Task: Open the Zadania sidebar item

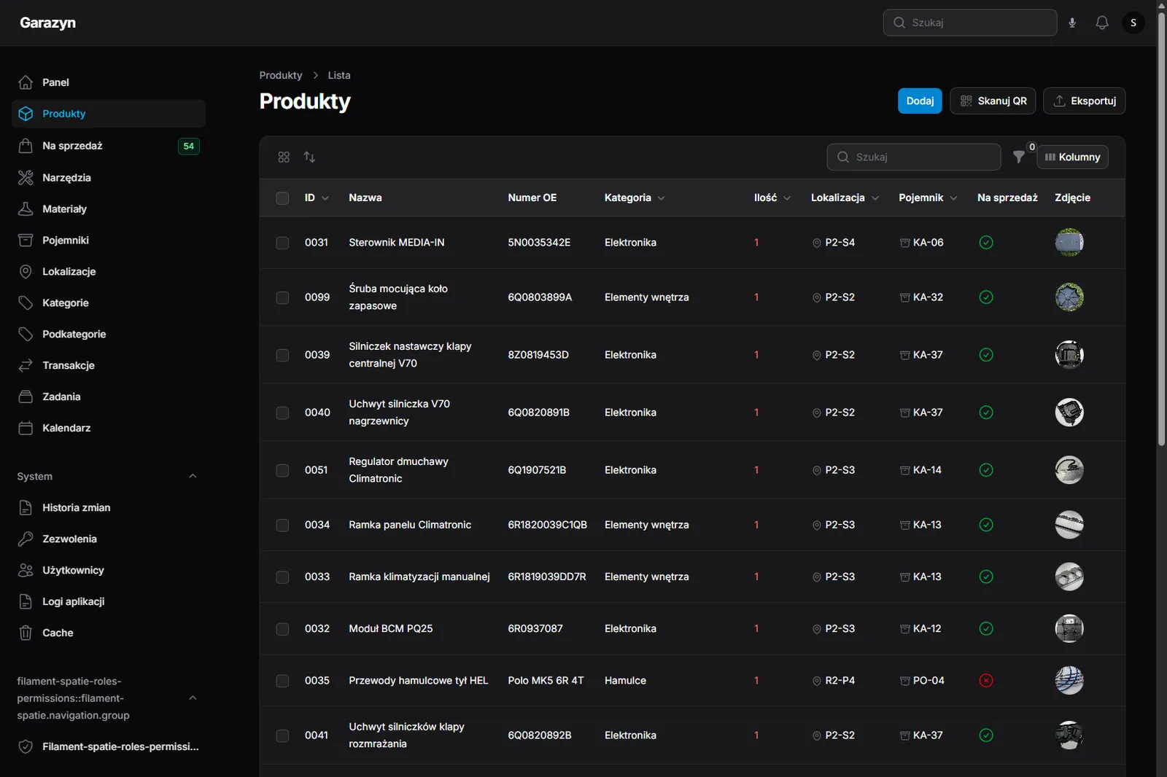Action: click(109, 397)
